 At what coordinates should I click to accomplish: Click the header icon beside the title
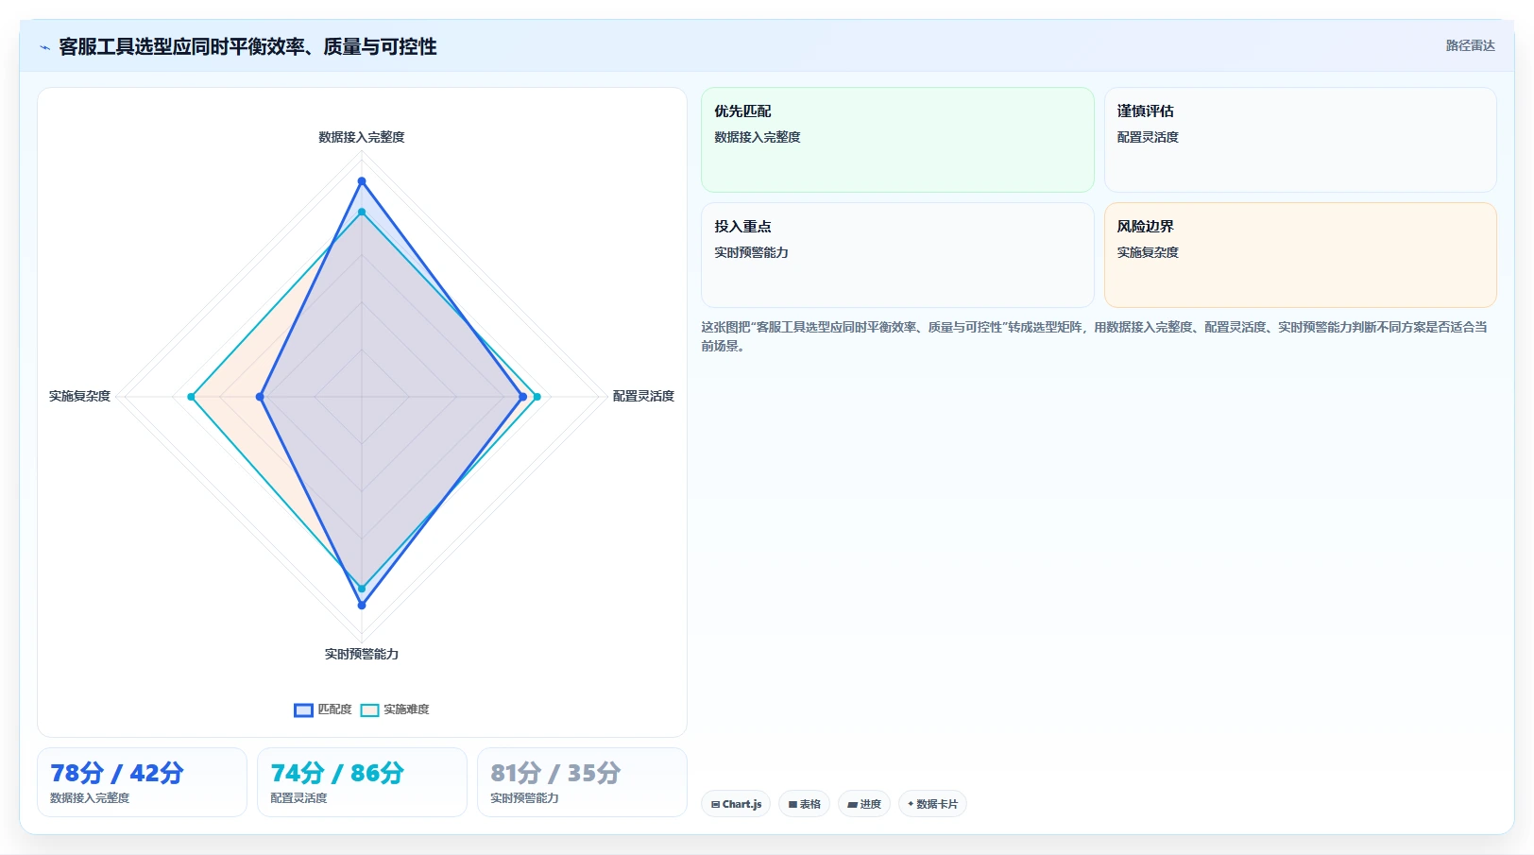coord(44,47)
